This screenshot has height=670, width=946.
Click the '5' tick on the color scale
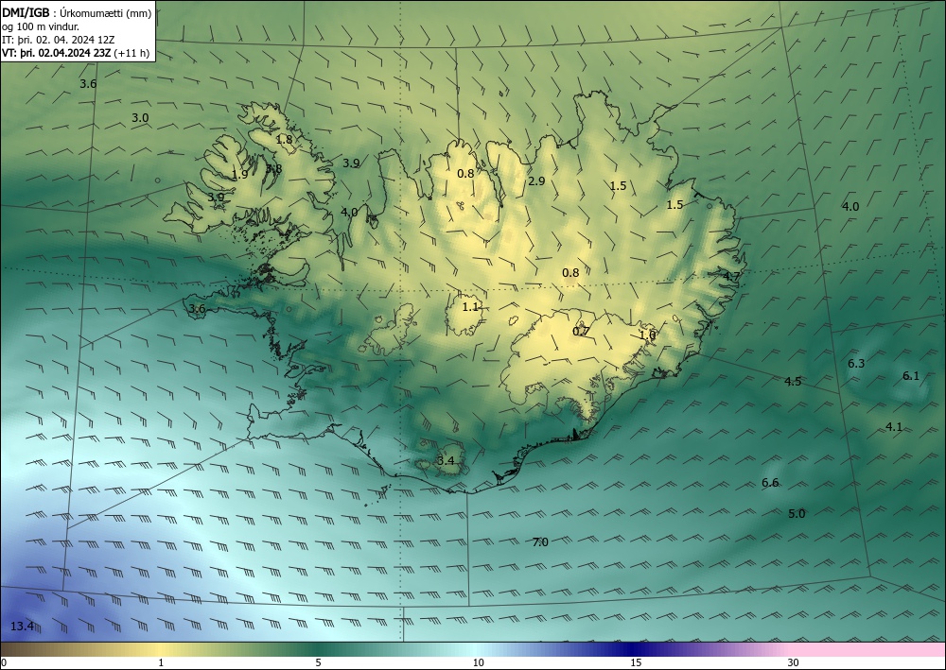point(318,662)
